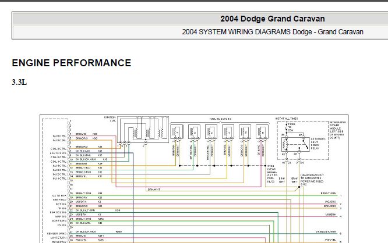Click the fuel injector with BRN/VIO wire
Screen dimensions: 388x243
pos(262,132)
